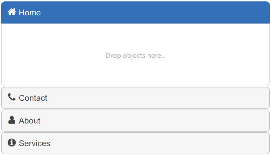Click blank space in blue Home header bar
Image resolution: width=271 pixels, height=156 pixels.
point(155,13)
